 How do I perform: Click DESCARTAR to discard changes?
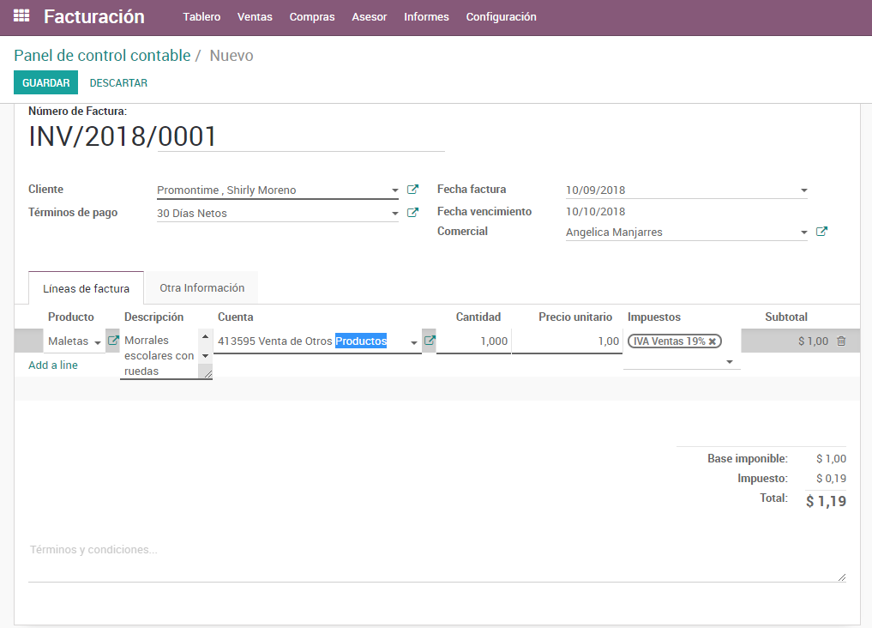point(117,82)
